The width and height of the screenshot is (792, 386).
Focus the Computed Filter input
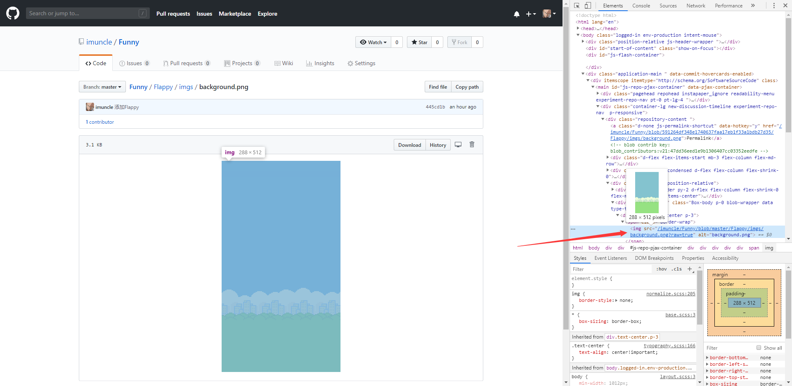point(729,348)
